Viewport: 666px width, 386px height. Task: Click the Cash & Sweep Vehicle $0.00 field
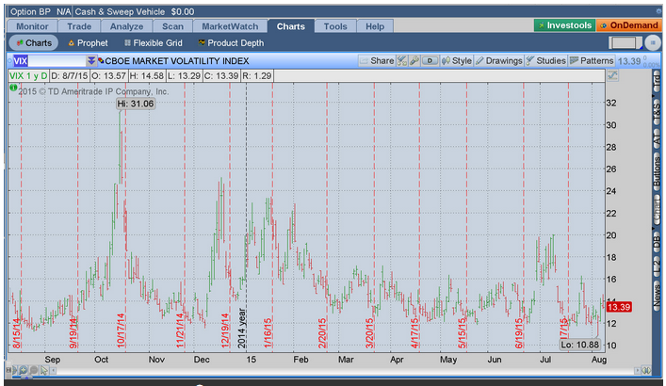point(135,11)
